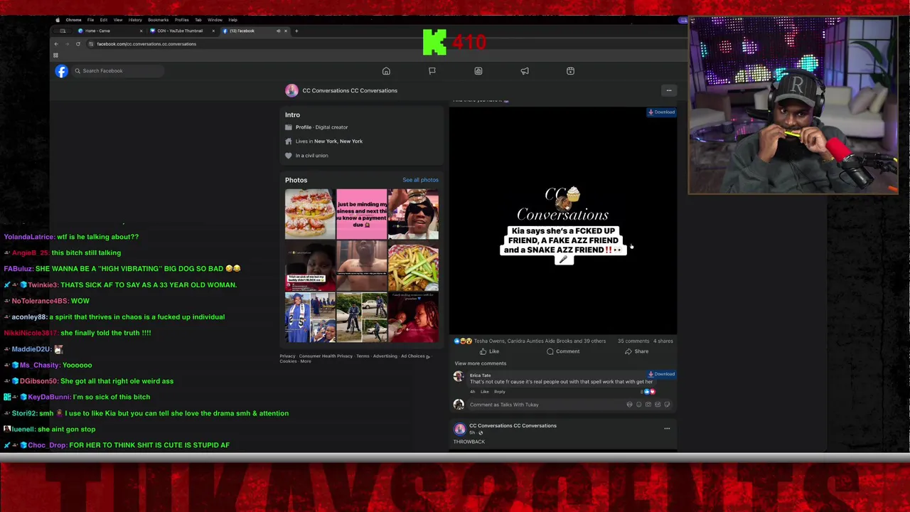Click the Facebook logo icon
Viewport: 910px width, 512px height.
tap(62, 70)
